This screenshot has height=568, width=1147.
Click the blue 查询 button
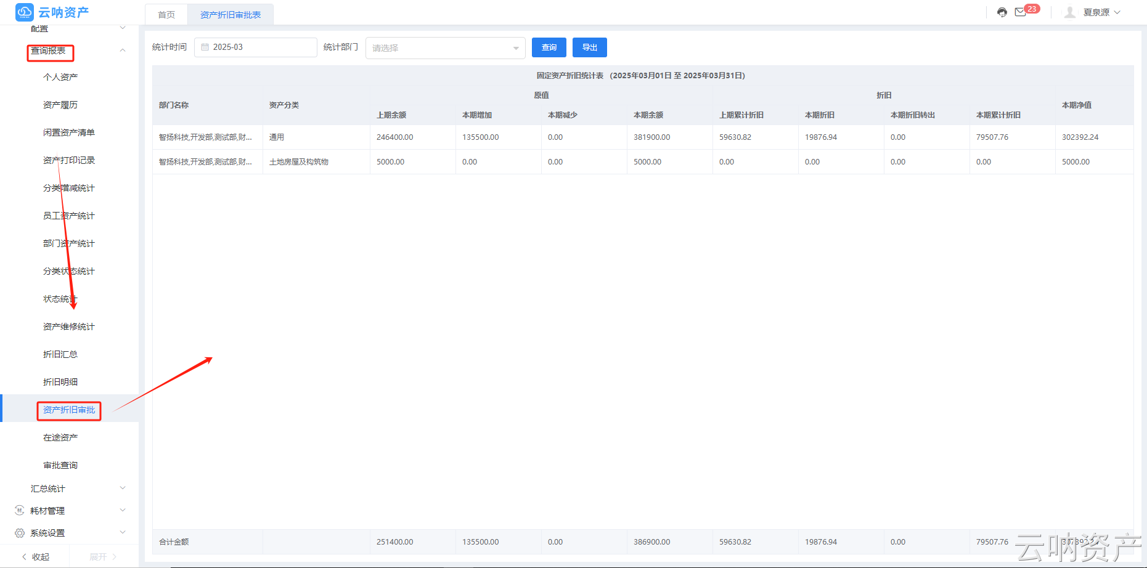click(x=549, y=47)
